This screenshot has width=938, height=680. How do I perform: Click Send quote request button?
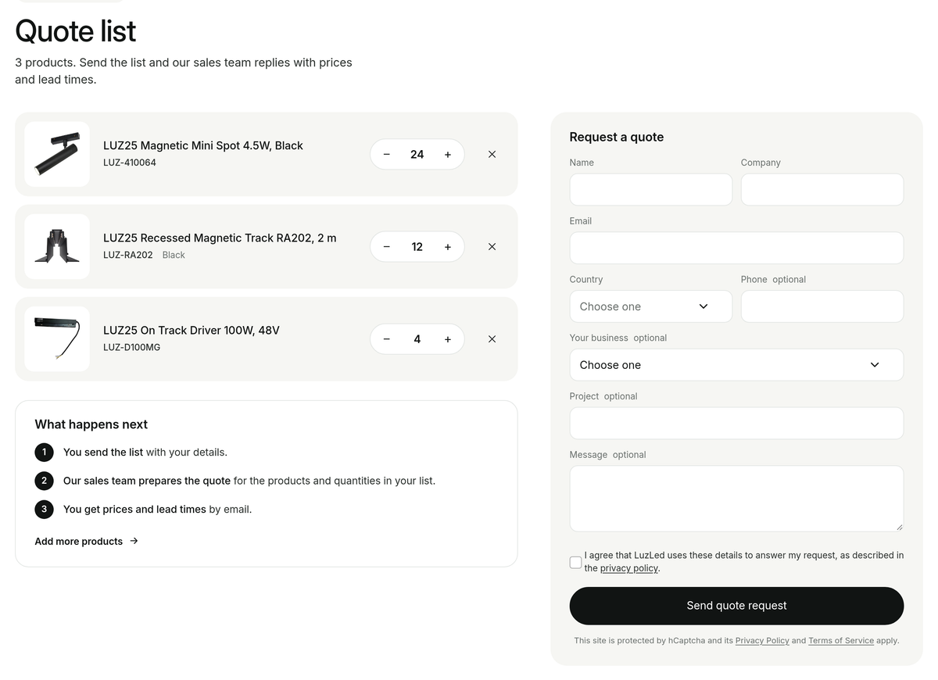[x=736, y=606]
